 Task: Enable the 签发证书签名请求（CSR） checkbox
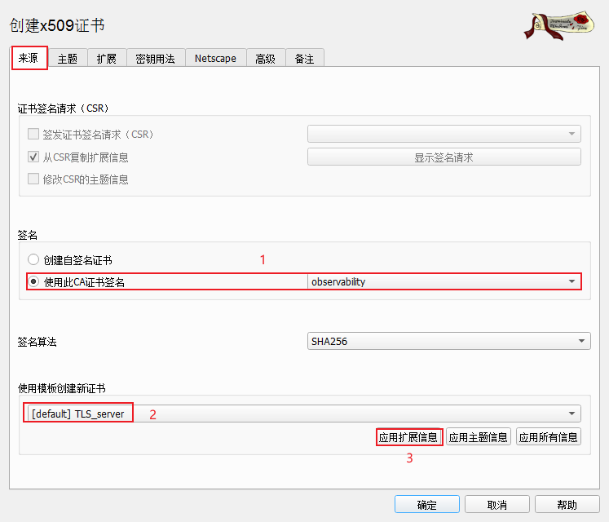click(x=33, y=135)
